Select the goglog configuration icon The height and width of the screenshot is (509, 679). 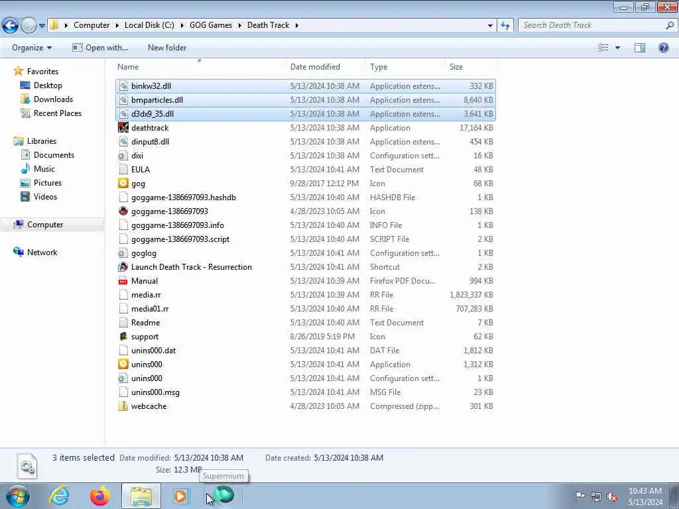tap(123, 253)
